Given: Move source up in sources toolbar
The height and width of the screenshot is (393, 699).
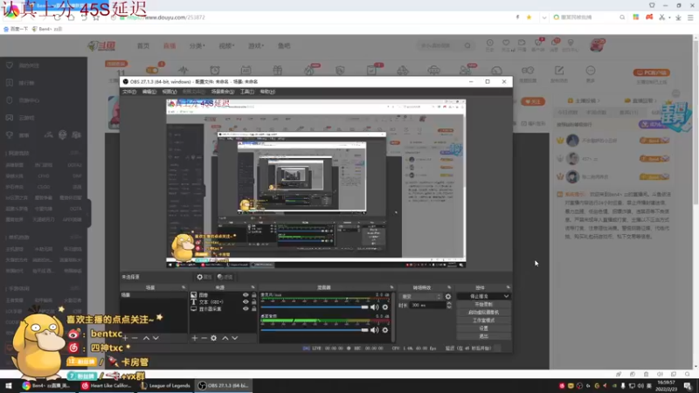Looking at the screenshot, I should click(225, 338).
